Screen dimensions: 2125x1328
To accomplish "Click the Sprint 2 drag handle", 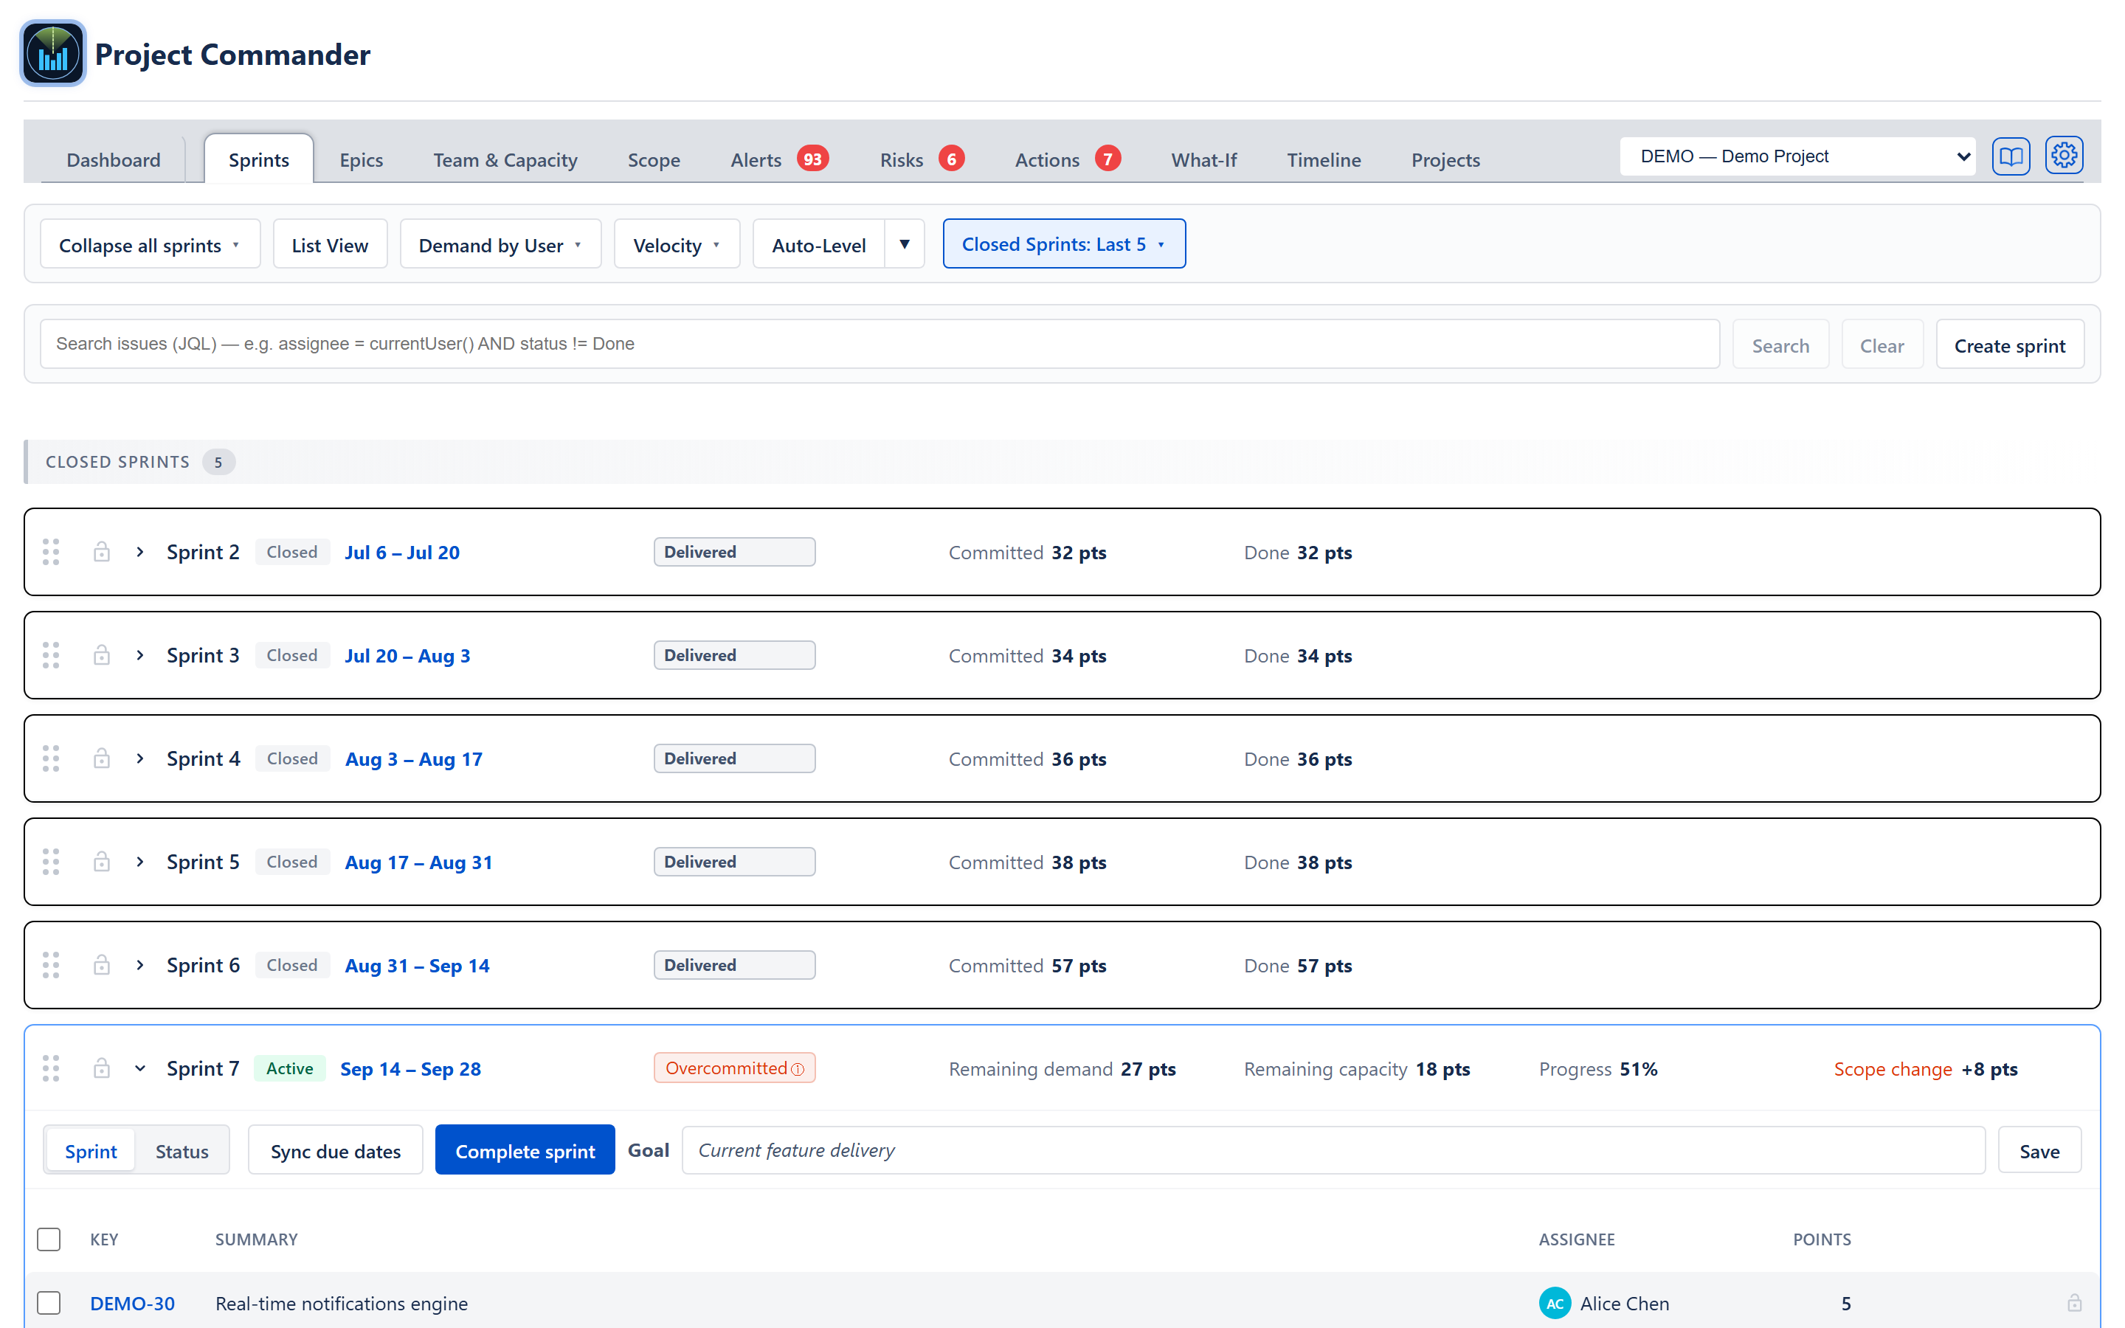I will point(51,552).
